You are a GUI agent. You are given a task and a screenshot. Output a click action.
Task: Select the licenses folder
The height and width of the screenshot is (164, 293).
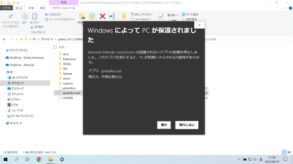click(x=67, y=73)
